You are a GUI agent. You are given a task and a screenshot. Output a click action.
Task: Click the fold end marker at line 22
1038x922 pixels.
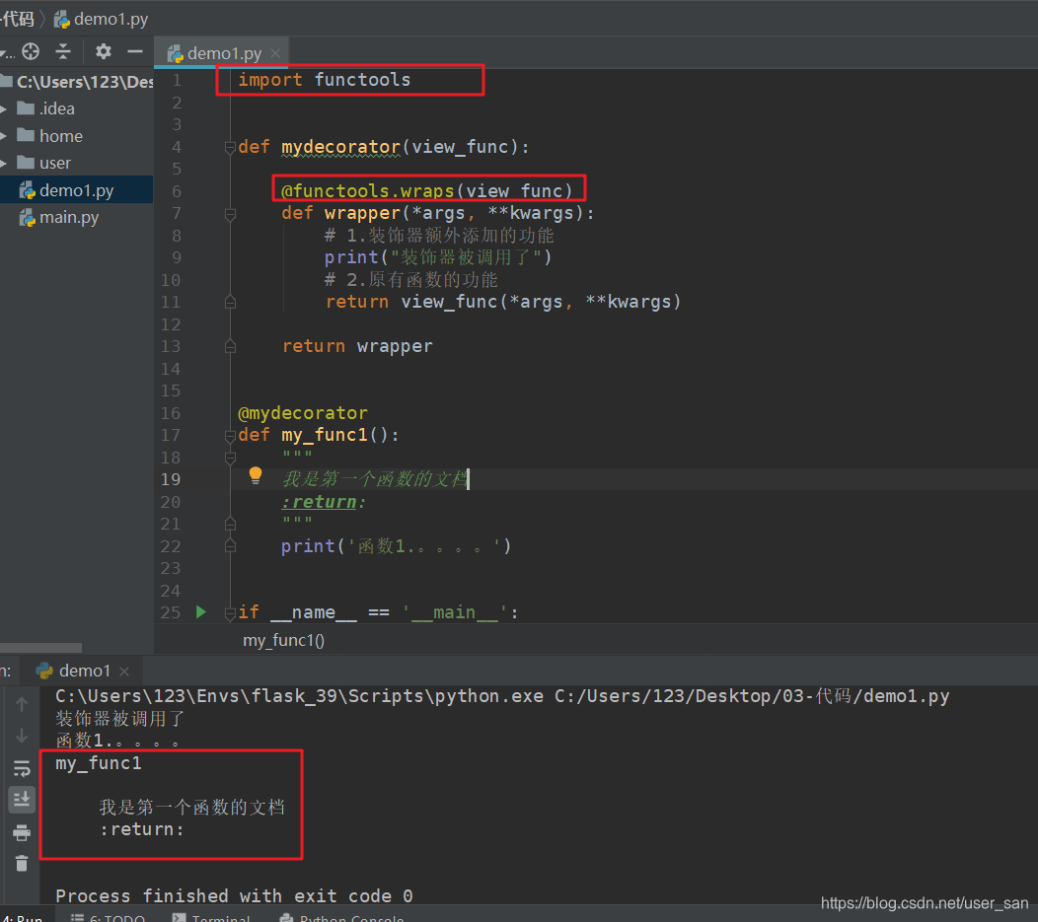(230, 545)
